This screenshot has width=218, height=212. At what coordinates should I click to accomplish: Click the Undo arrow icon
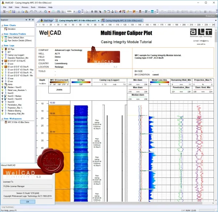pyautogui.click(x=32, y=12)
